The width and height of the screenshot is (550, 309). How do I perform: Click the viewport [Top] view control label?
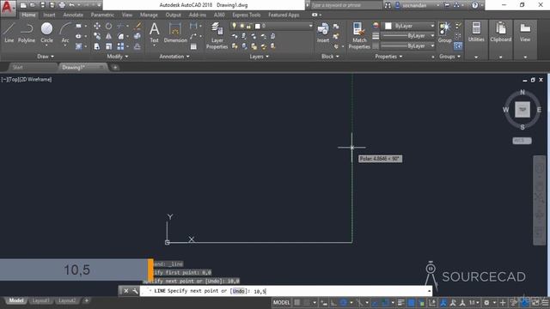point(14,80)
